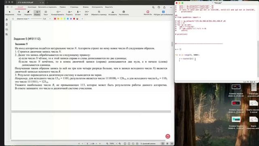Zoom in in the PDF status bar
259x146 pixels.
120,144
